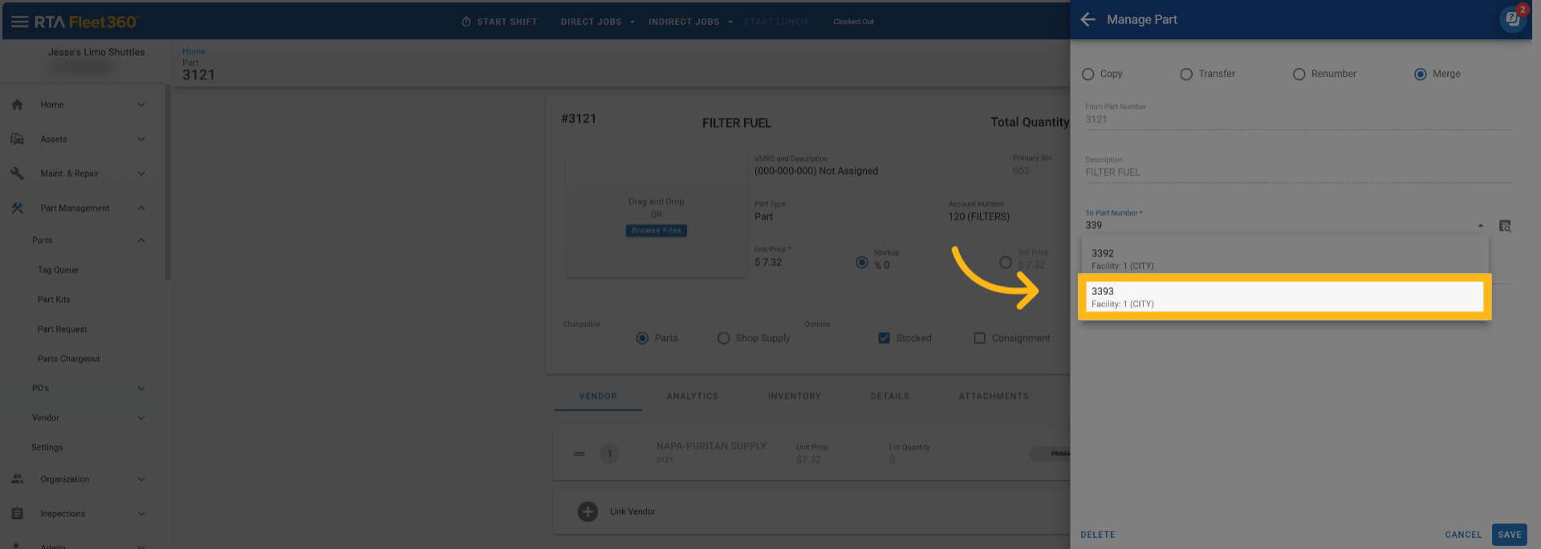Select the Transfer radio option

coord(1186,75)
